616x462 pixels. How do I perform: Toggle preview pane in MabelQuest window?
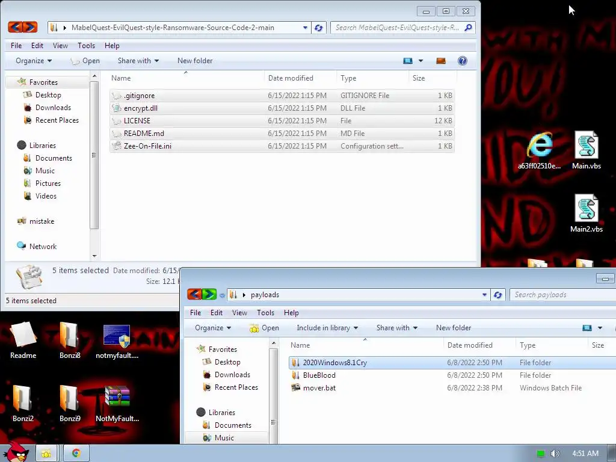click(441, 61)
